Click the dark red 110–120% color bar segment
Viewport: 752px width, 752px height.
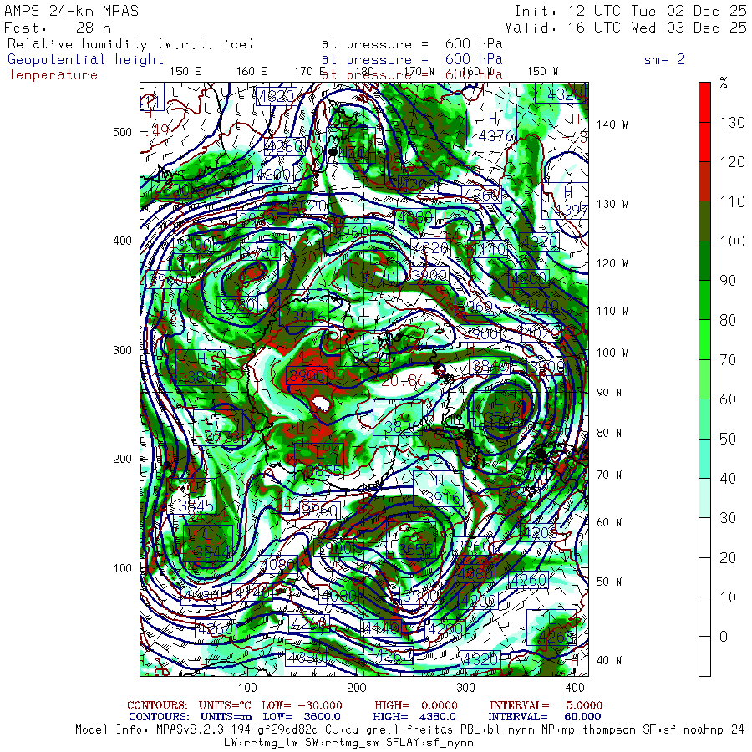(704, 181)
